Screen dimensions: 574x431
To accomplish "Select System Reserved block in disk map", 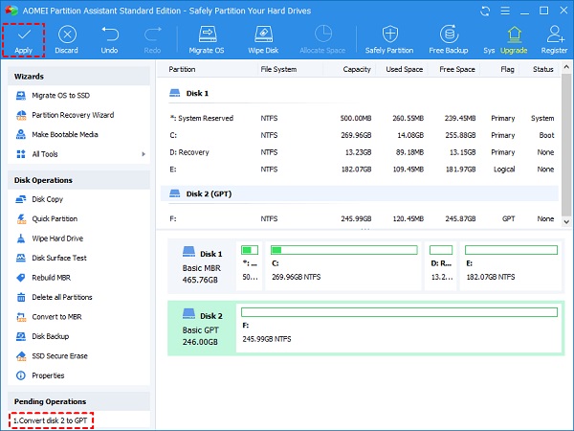I will tap(250, 265).
